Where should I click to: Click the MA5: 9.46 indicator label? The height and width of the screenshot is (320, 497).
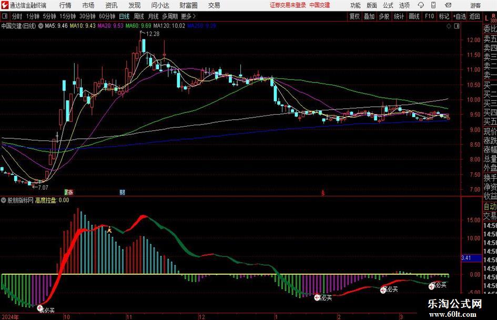tap(56, 26)
